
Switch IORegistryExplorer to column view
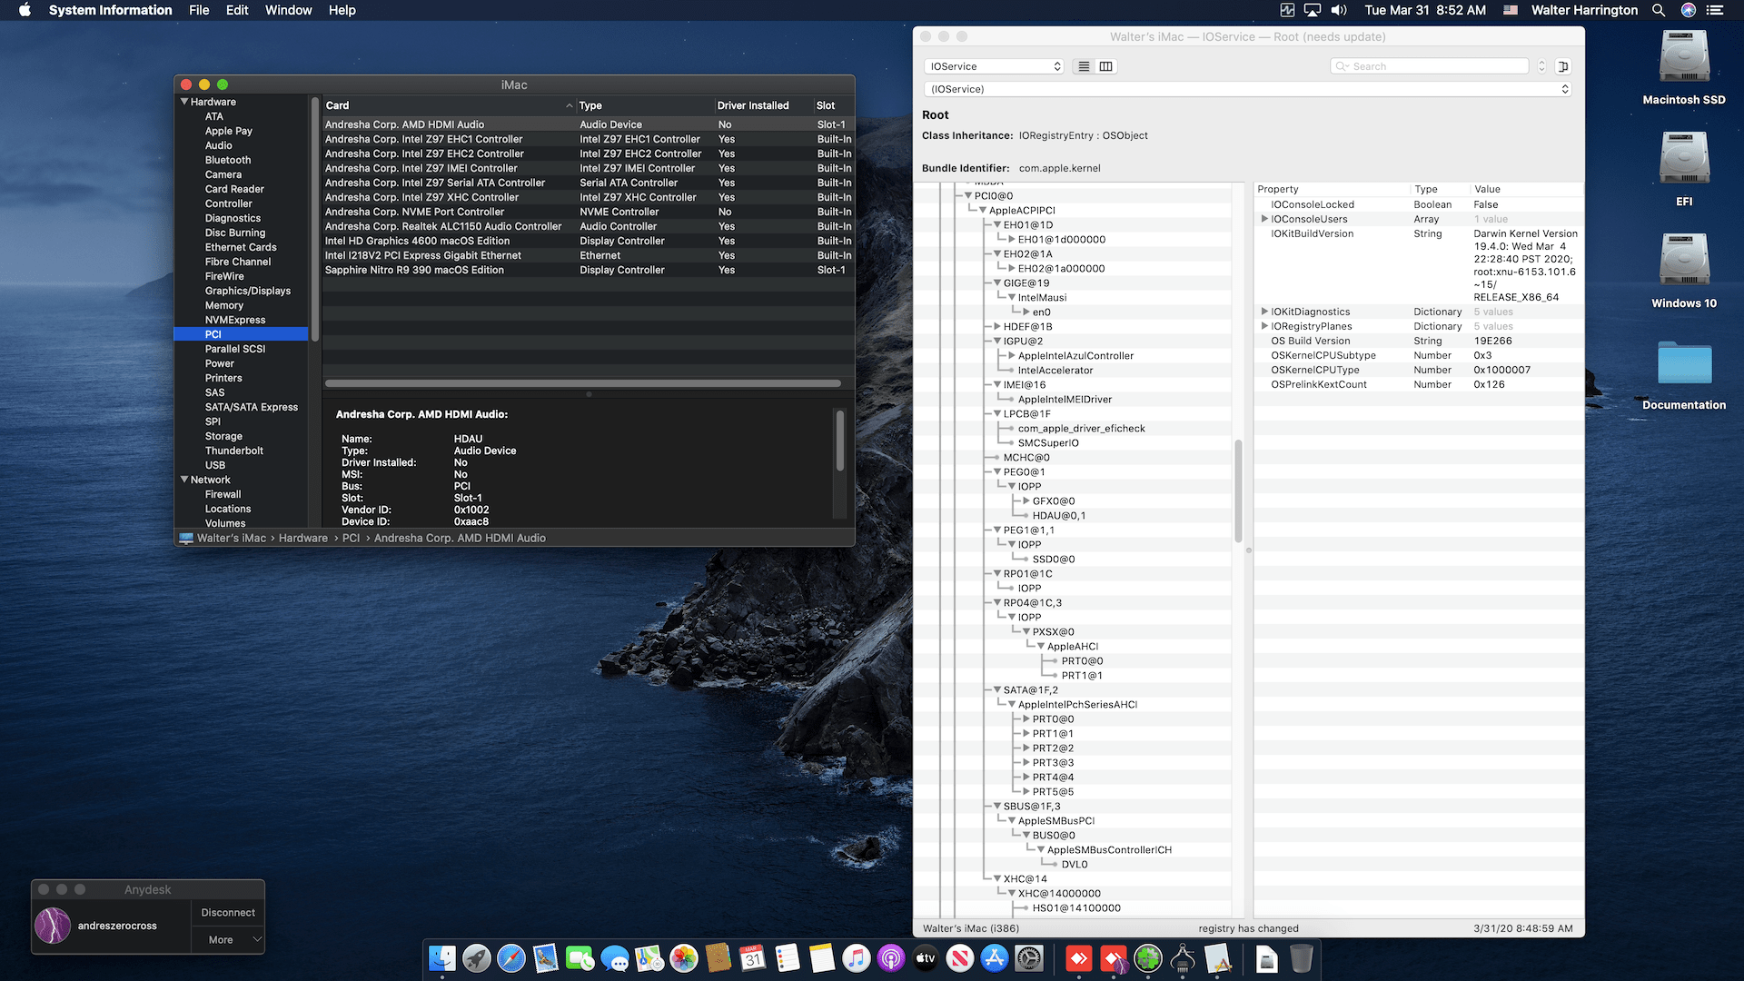(x=1105, y=66)
